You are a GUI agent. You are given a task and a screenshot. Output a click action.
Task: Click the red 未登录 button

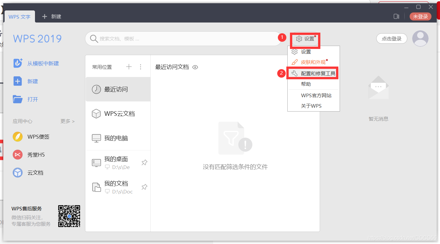420,16
